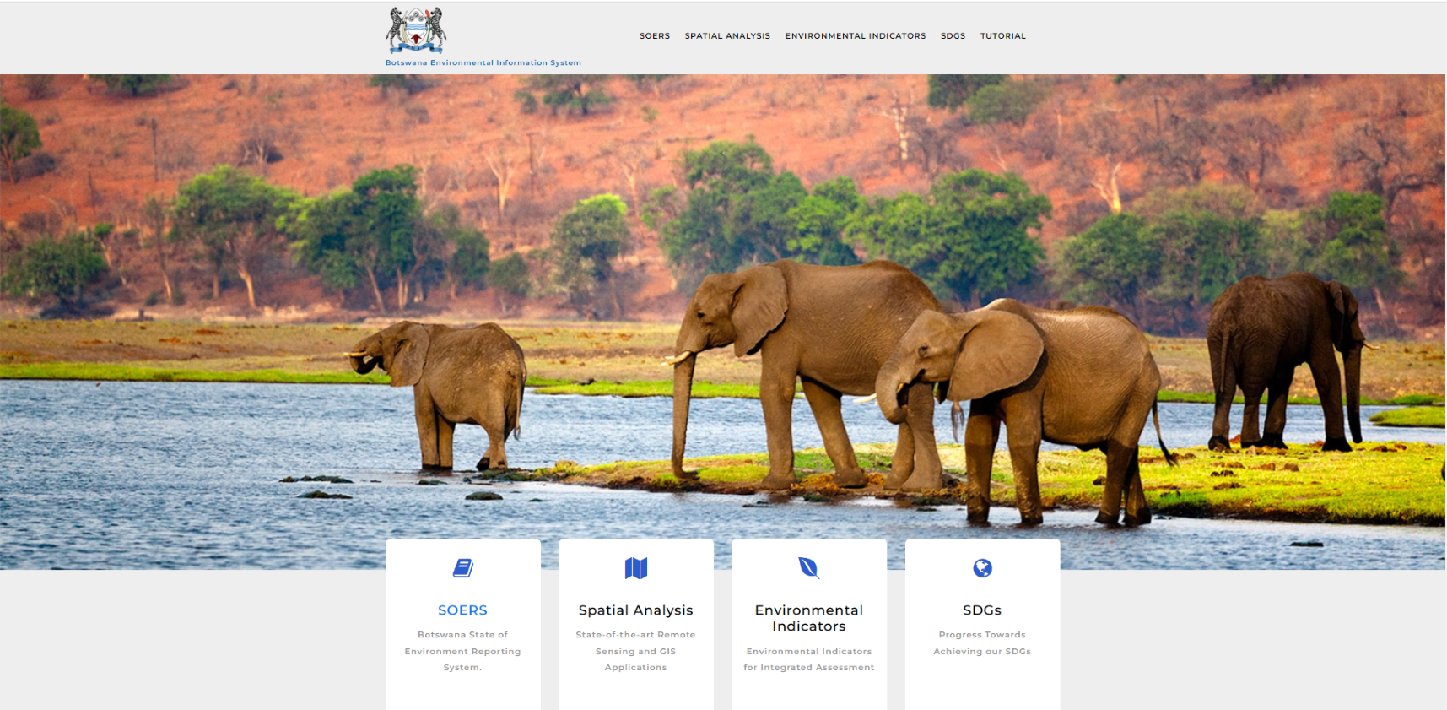The image size is (1447, 710).
Task: Click 'Progress Towards Achieving our SDGs' text
Action: pyautogui.click(x=982, y=643)
